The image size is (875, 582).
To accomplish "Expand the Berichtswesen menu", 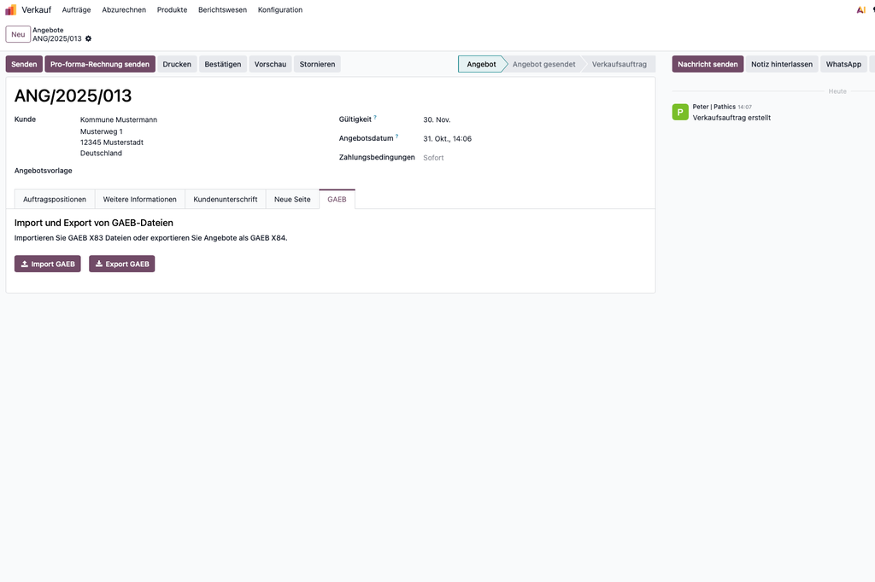I will point(222,10).
